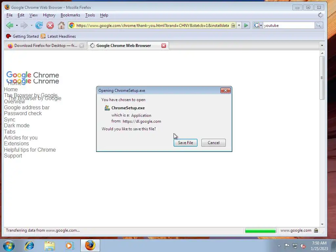Switch to Download Firefox for Desktop tab

(x=46, y=46)
